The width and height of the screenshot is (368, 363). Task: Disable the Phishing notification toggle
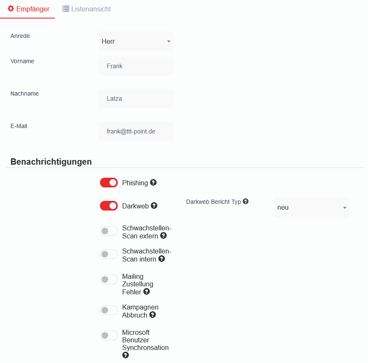point(109,183)
